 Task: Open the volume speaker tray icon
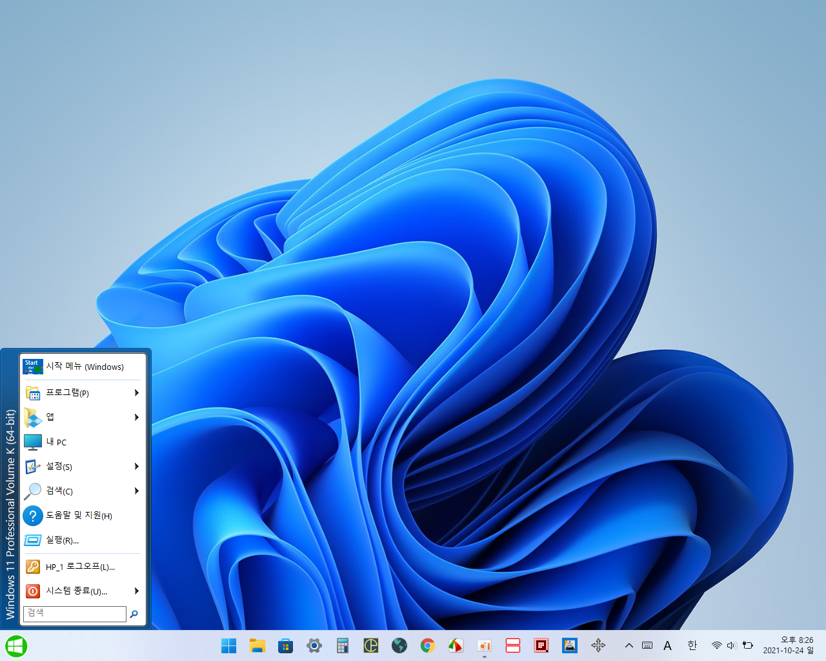tap(732, 646)
